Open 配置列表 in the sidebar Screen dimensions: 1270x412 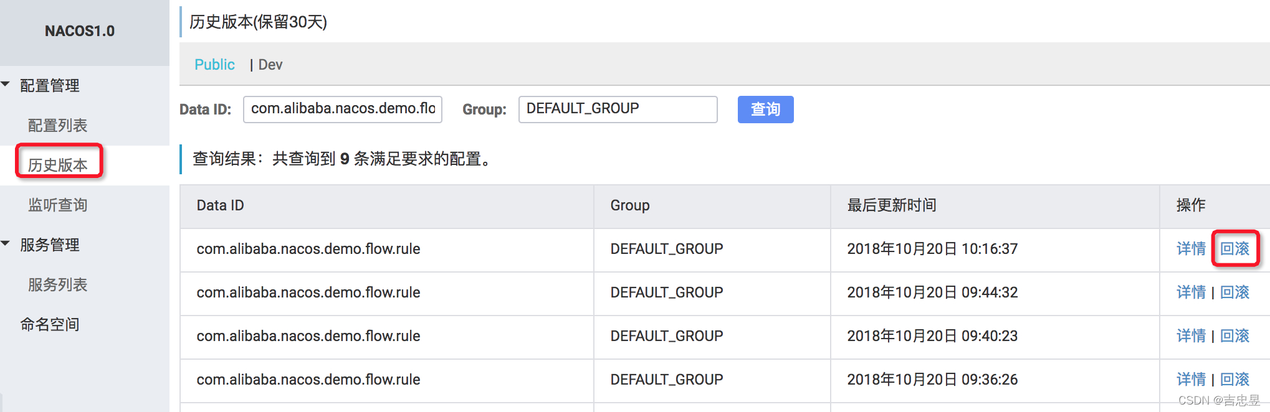57,125
